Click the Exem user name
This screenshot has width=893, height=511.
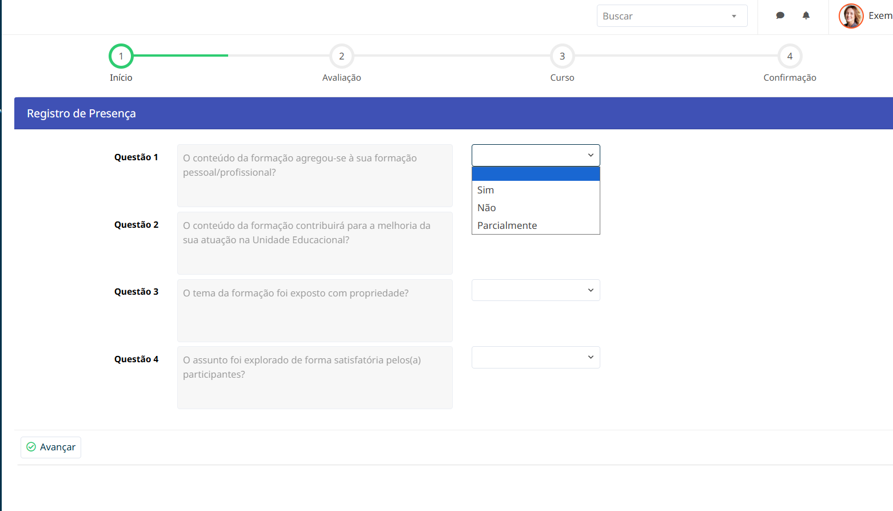[x=880, y=16]
